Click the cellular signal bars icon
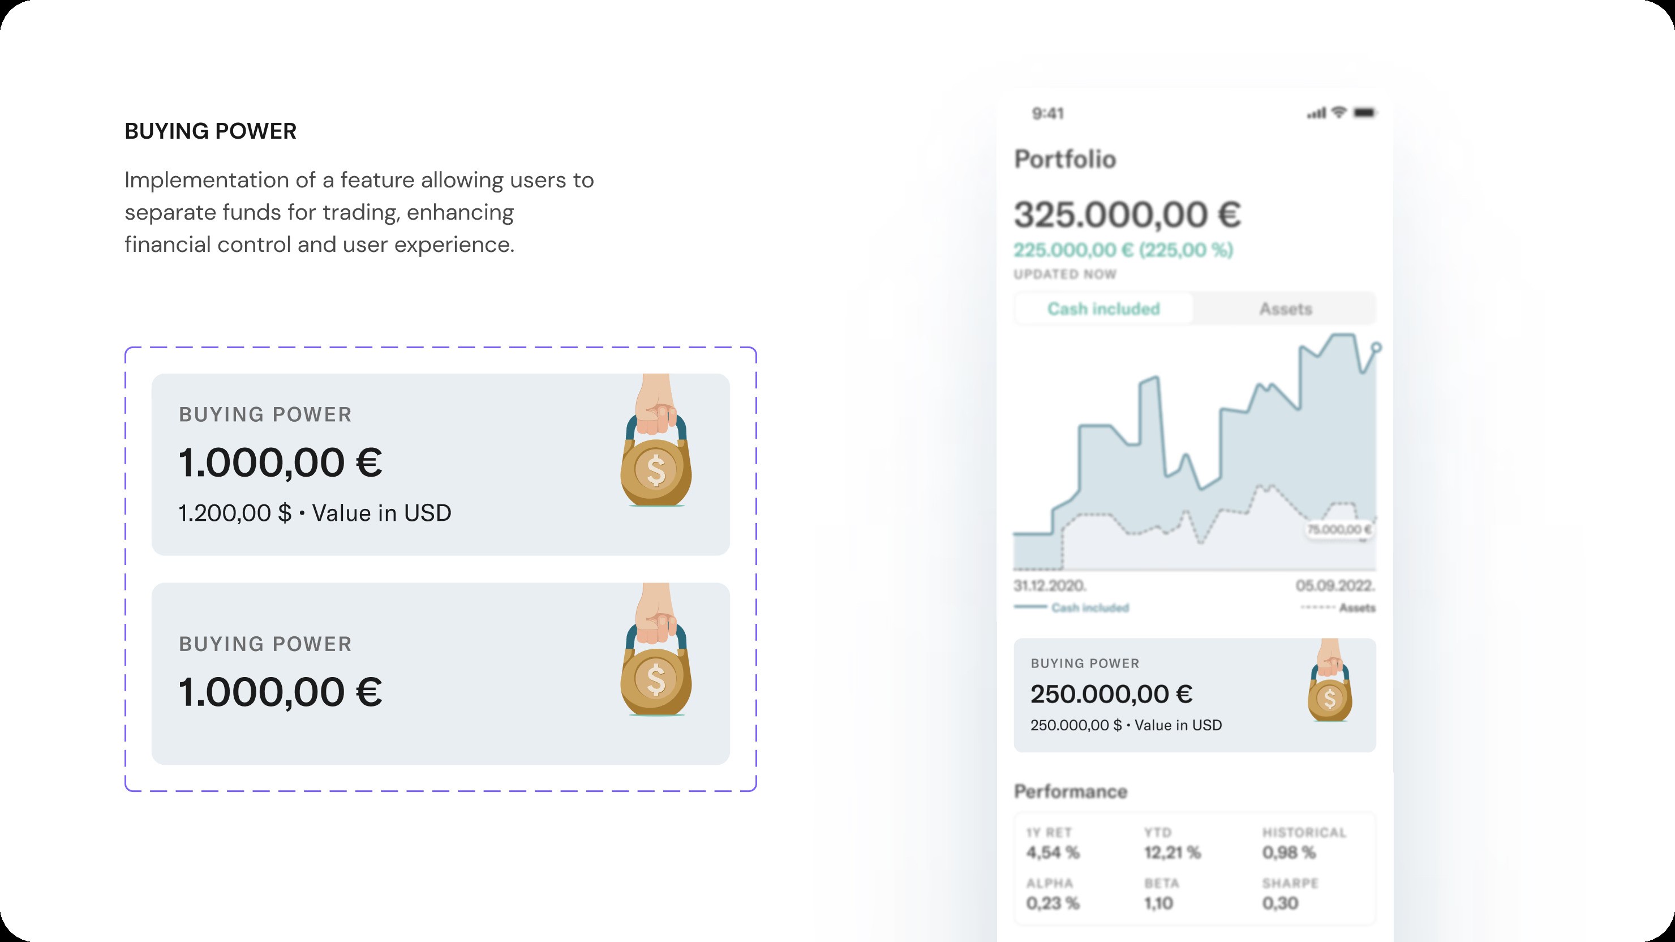 tap(1316, 114)
